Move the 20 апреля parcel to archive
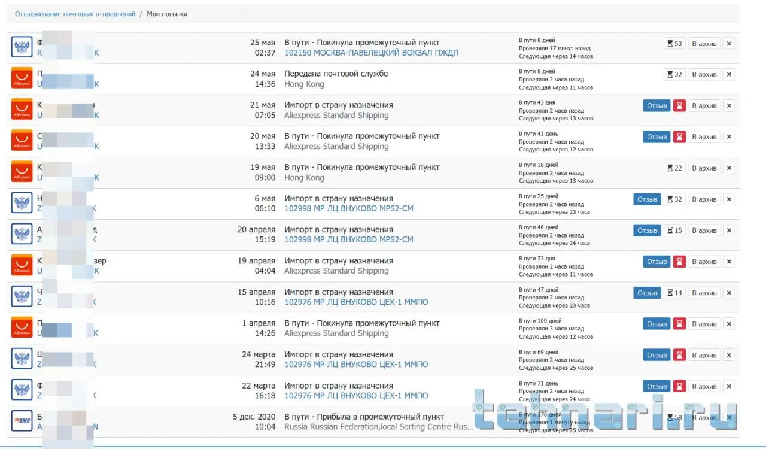The height and width of the screenshot is (449, 766). pyautogui.click(x=704, y=230)
